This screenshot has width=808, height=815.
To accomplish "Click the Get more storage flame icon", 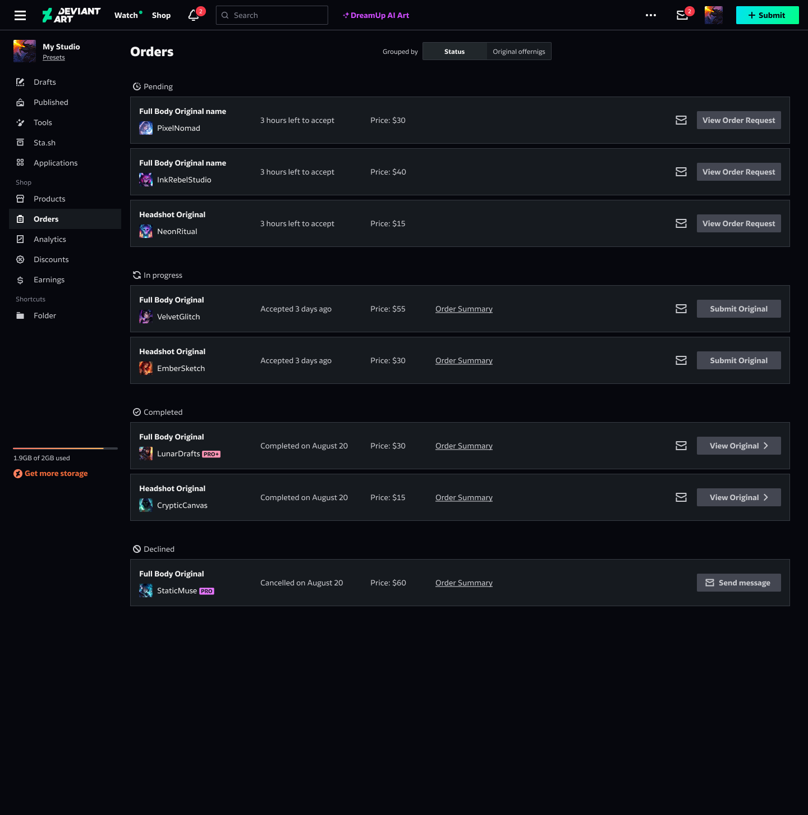I will tap(17, 473).
